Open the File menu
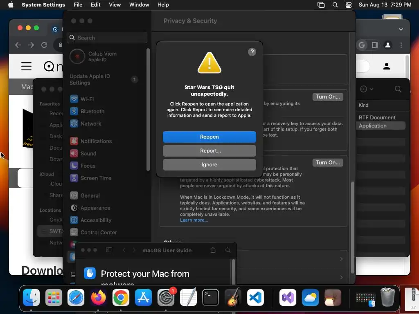This screenshot has width=419, height=314. tap(78, 5)
